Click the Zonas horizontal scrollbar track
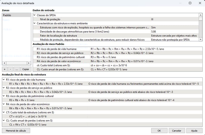The width and height of the screenshot is (205, 135). pos(16,63)
